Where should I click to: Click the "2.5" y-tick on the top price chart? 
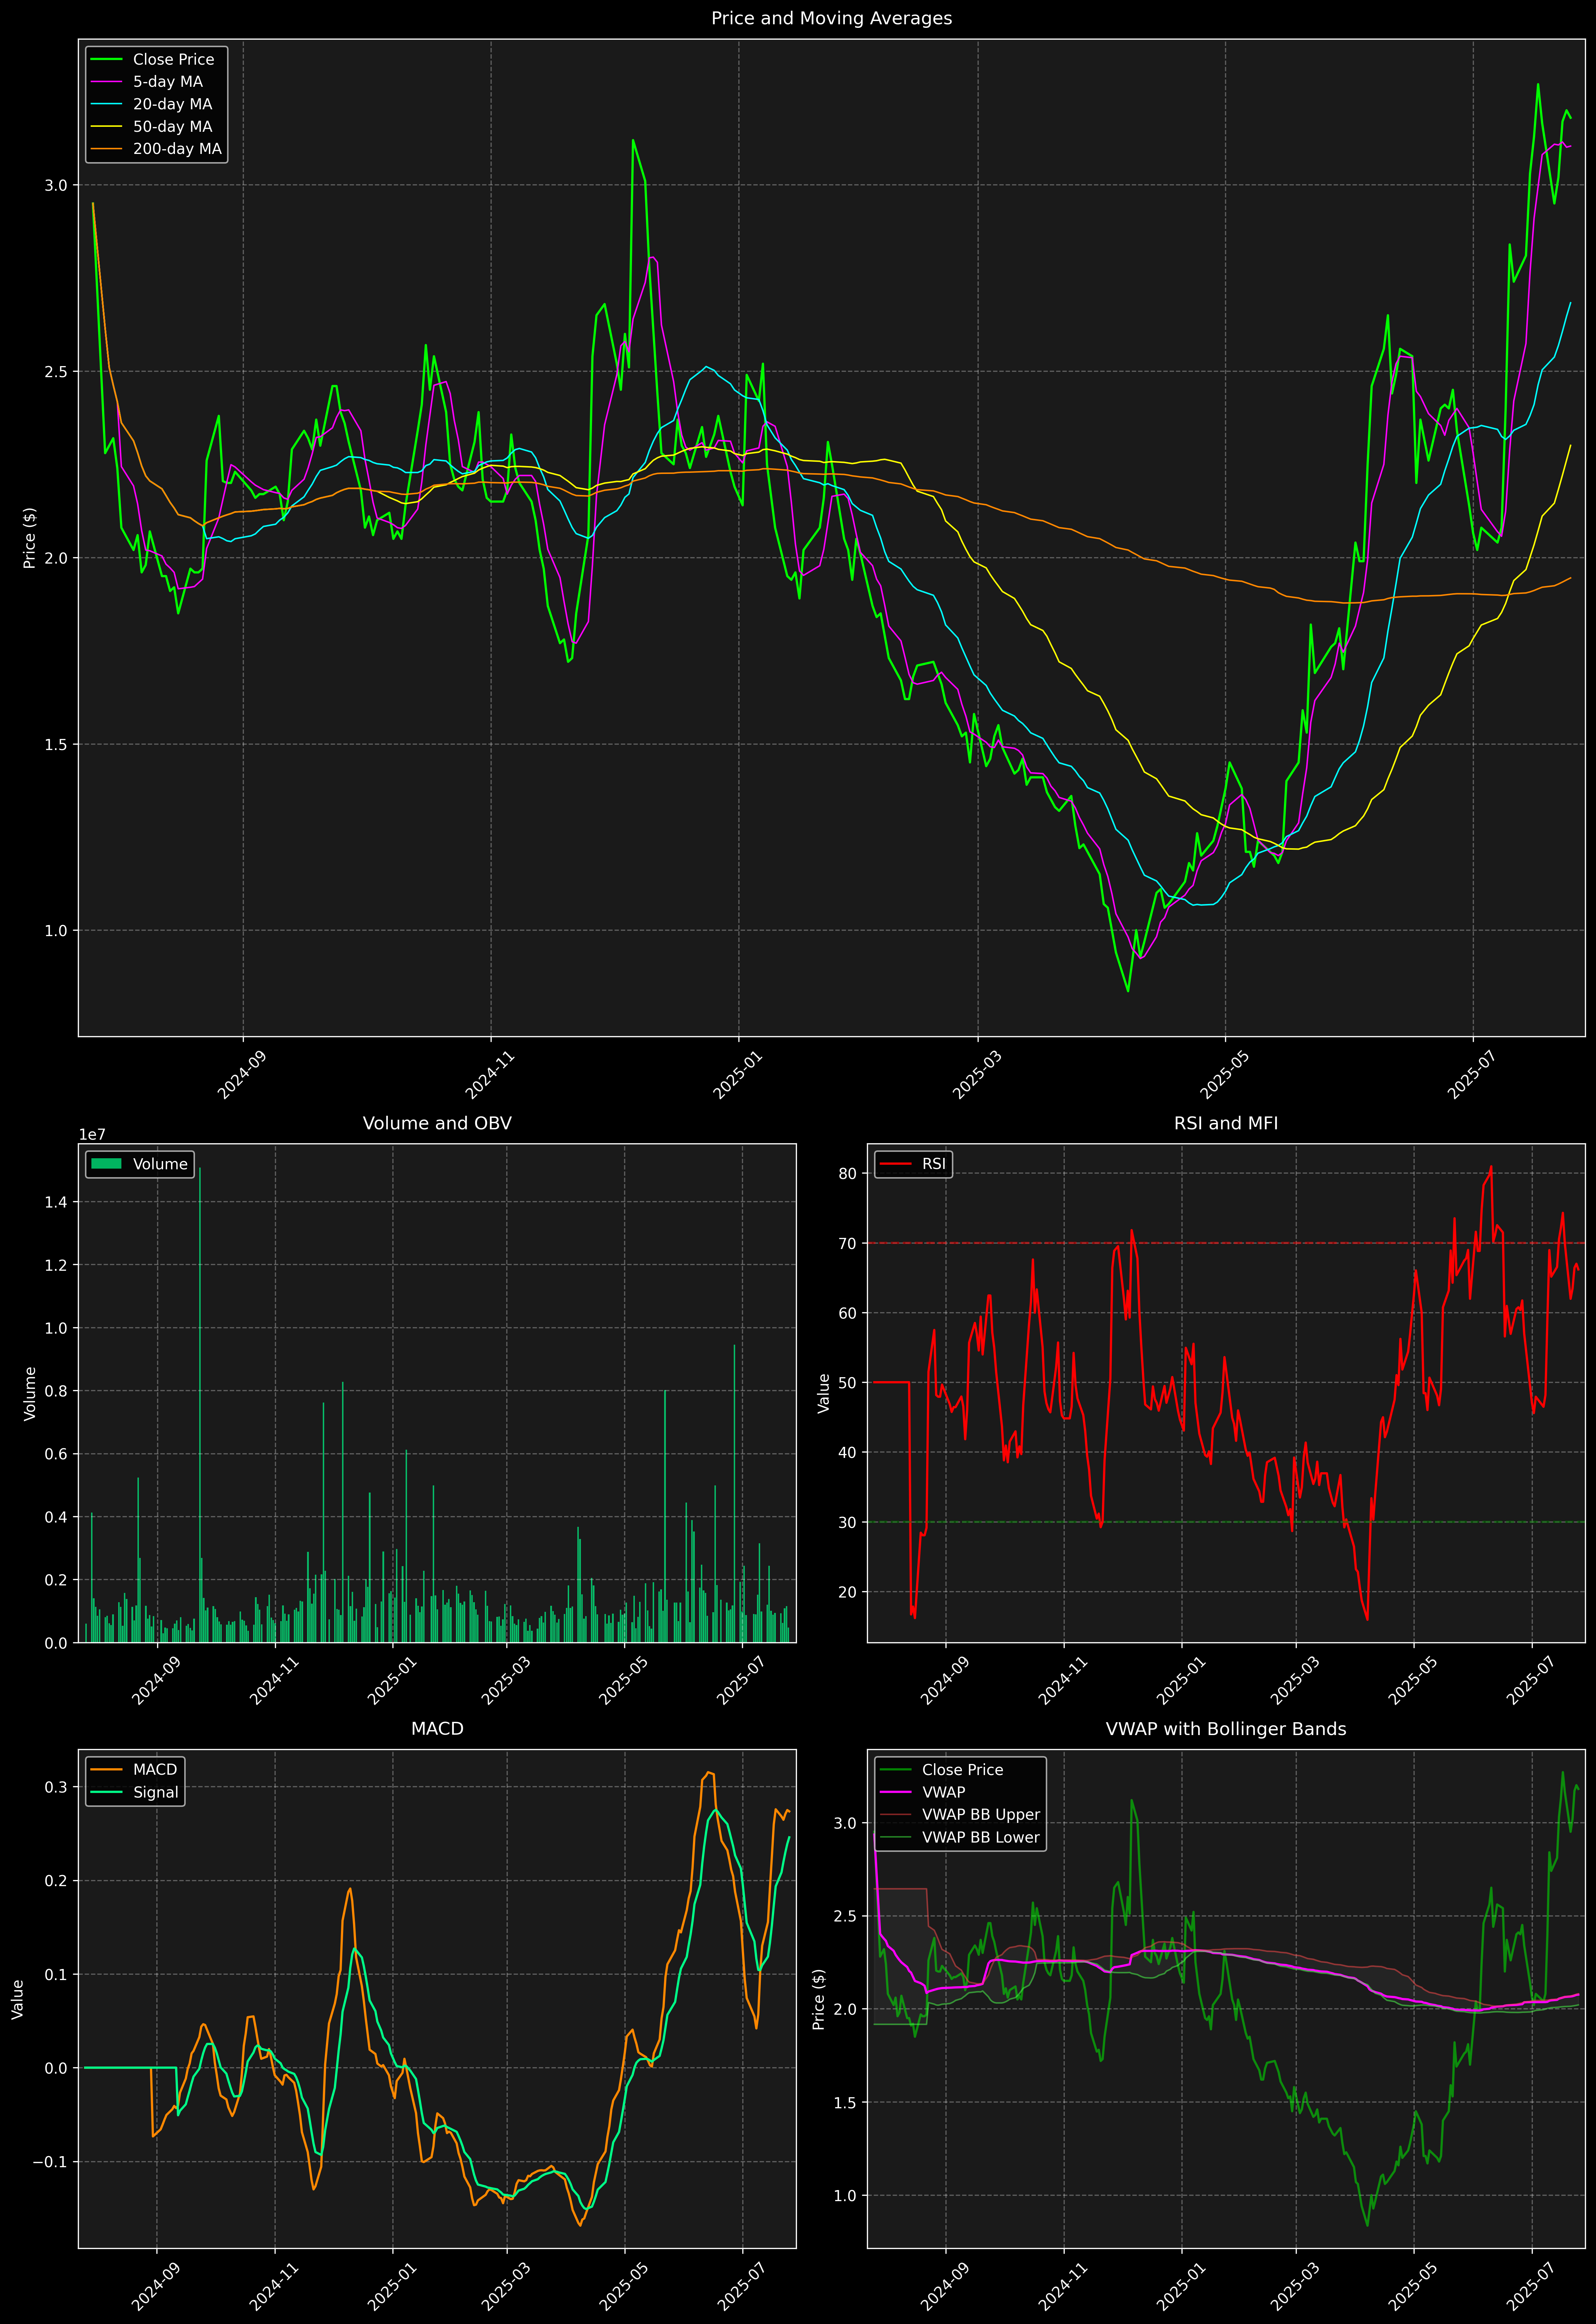[56, 372]
